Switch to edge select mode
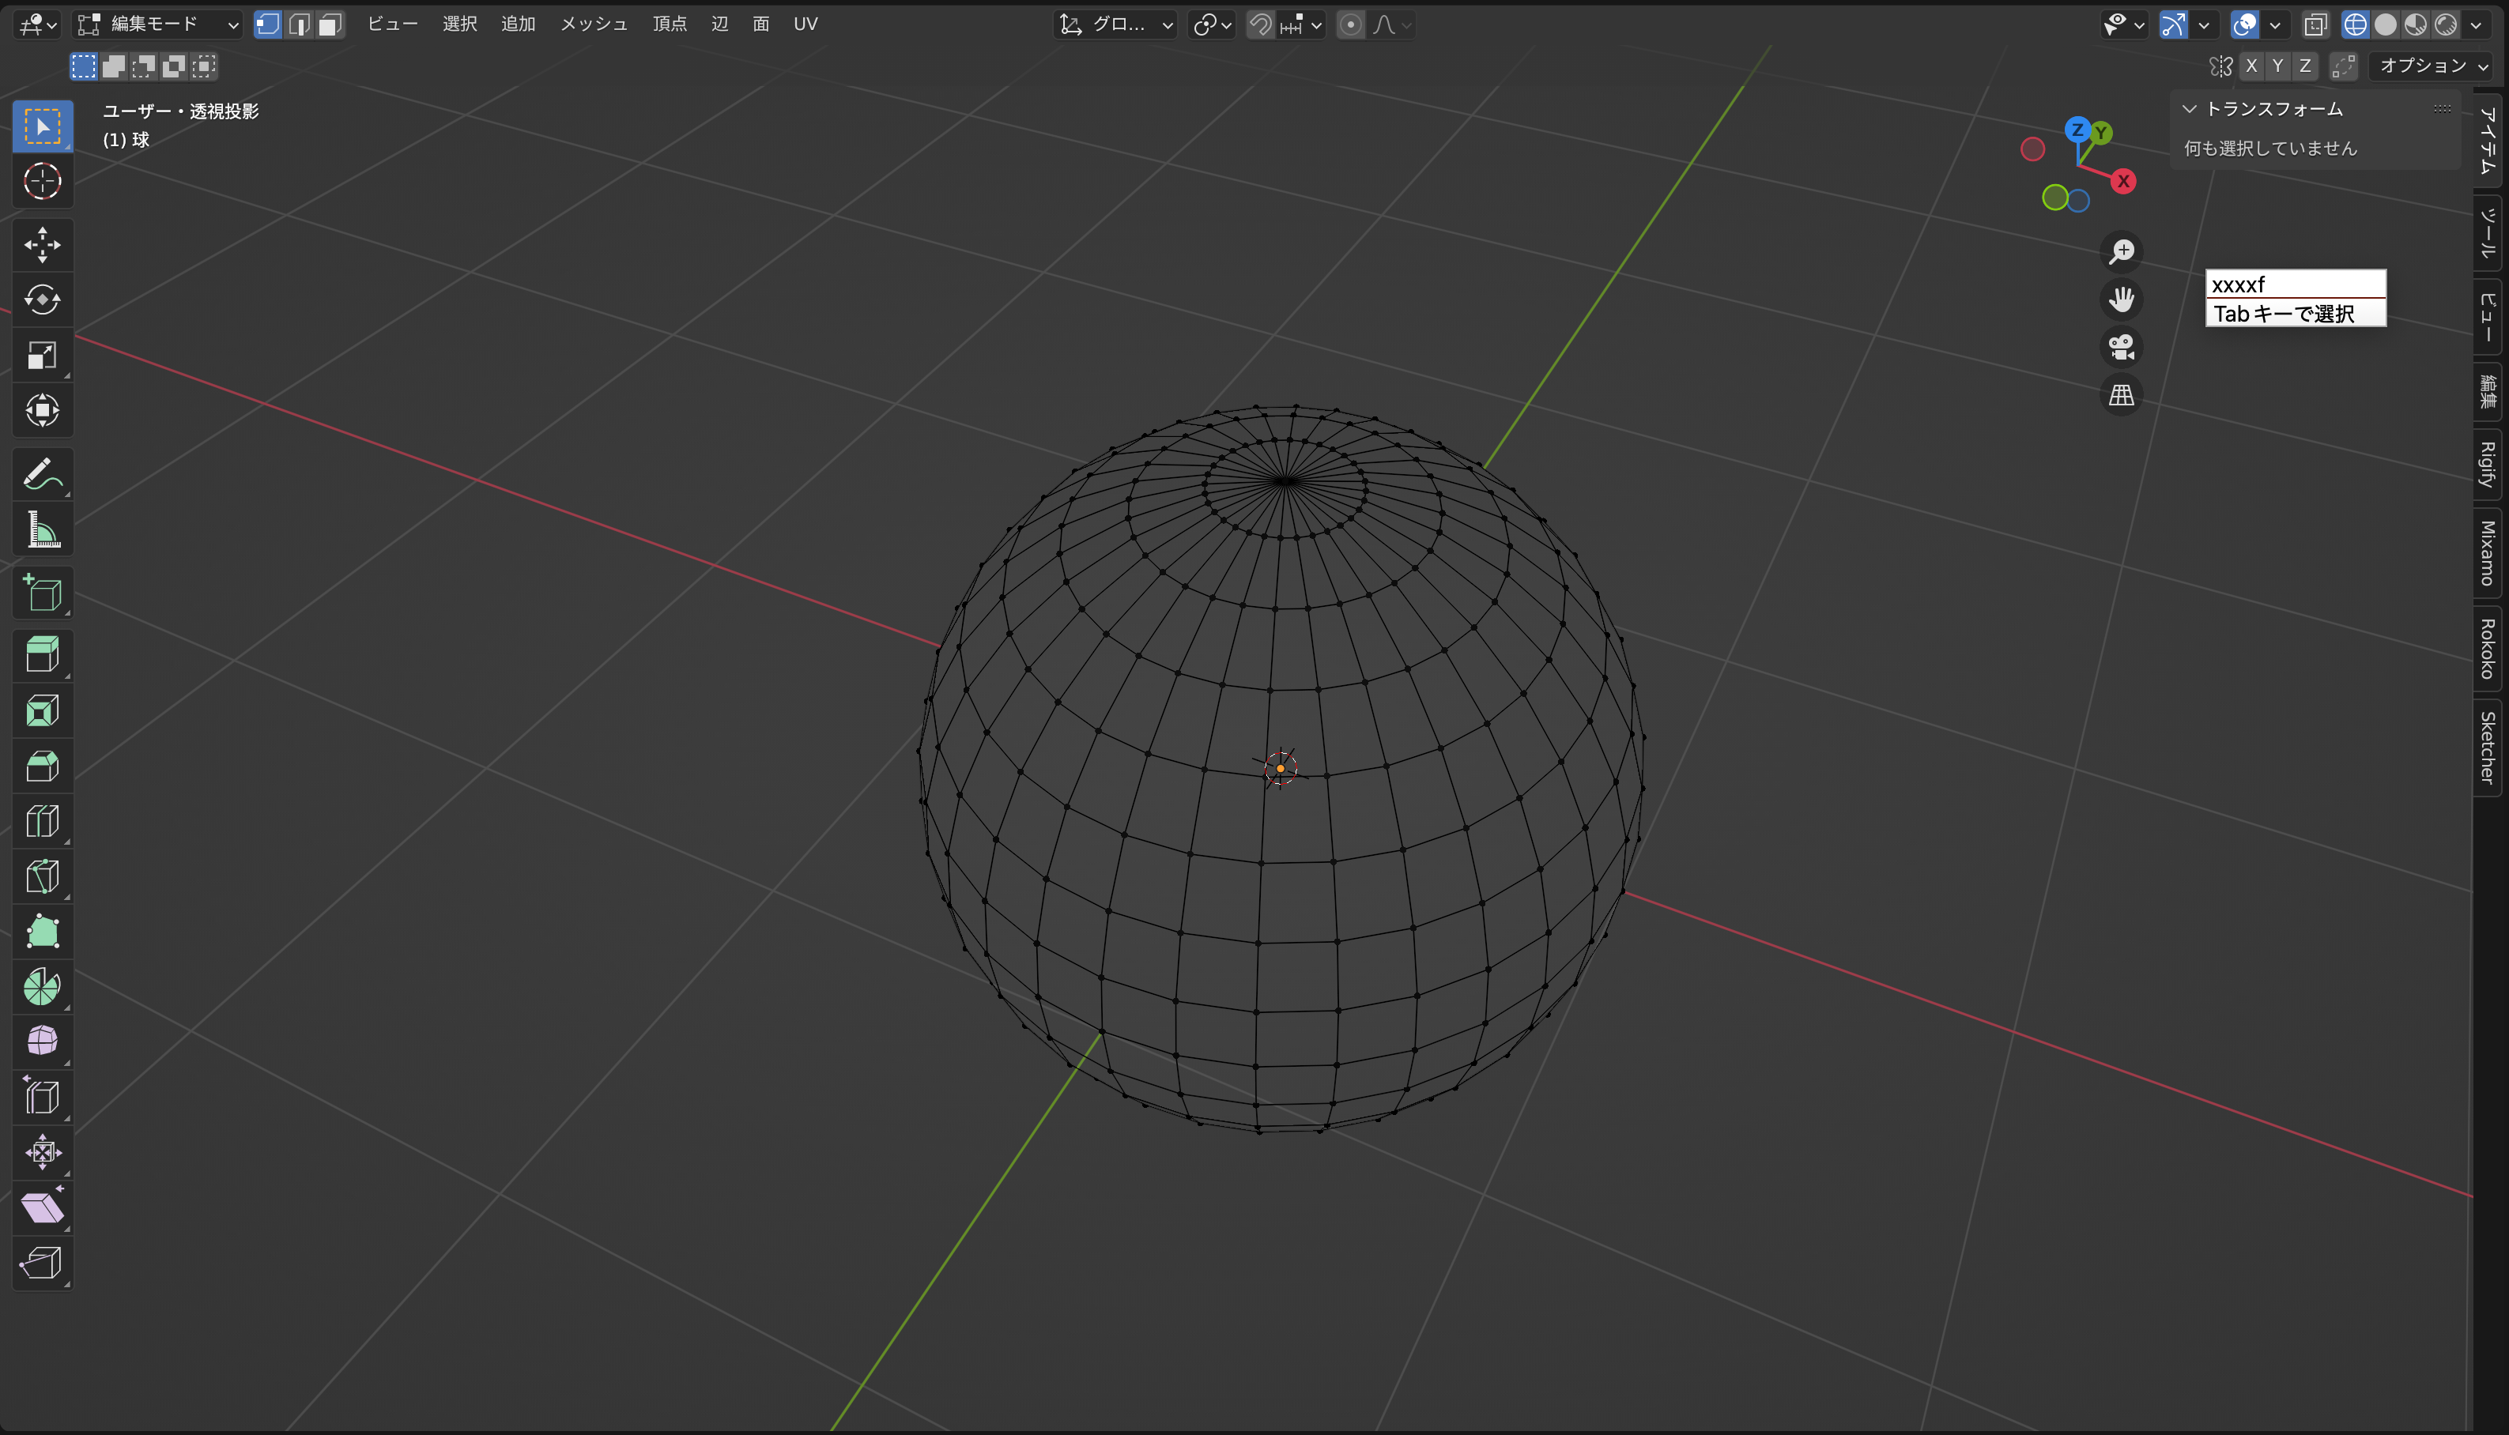 tap(299, 24)
